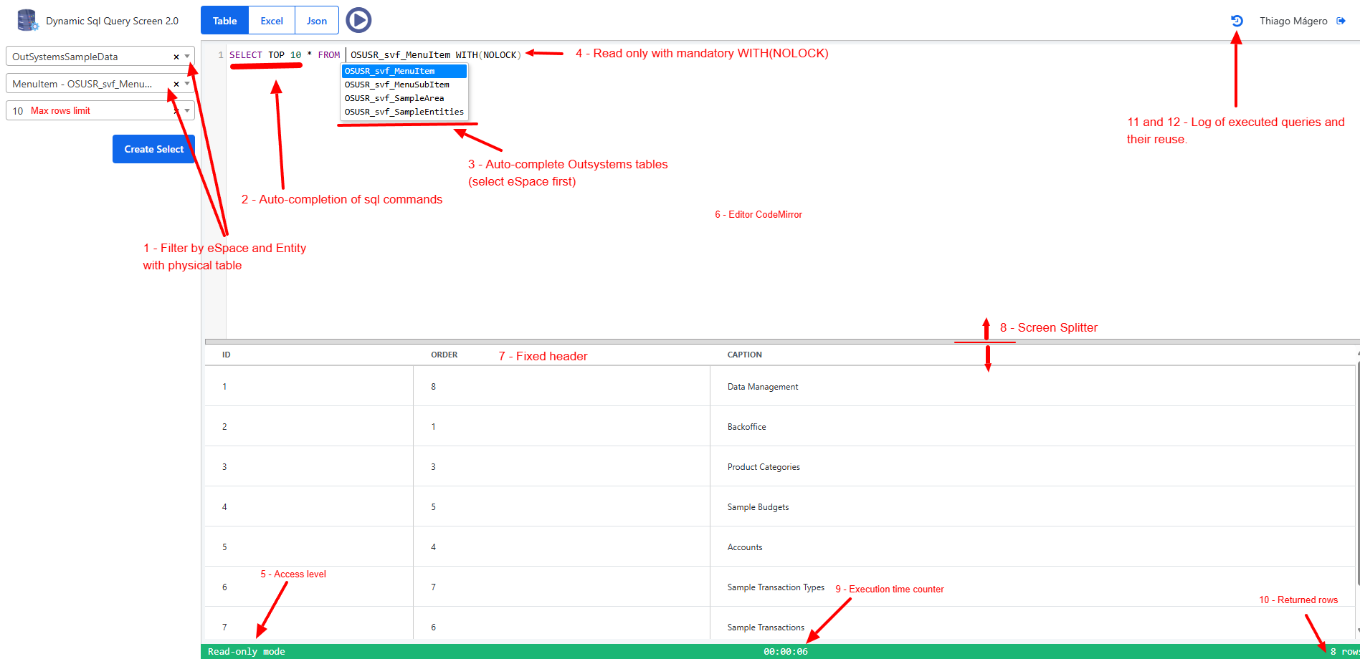Switch to the Excel output tab

(x=272, y=21)
